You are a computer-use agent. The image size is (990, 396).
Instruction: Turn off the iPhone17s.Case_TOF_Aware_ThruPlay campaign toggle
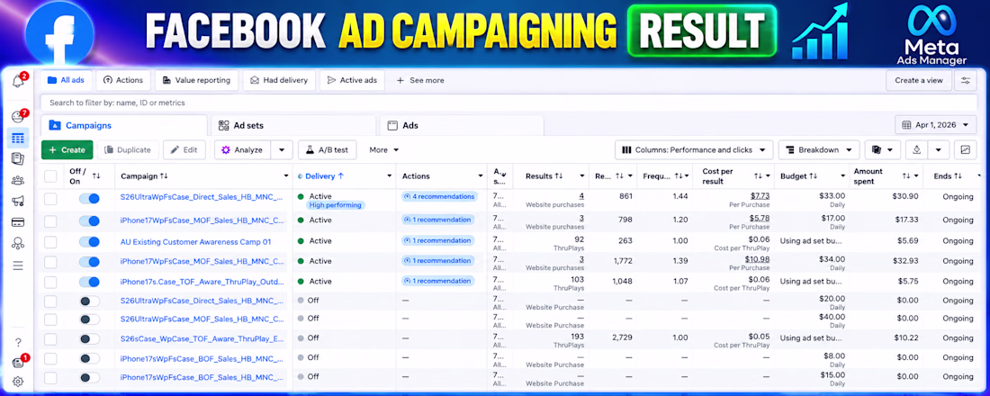[89, 282]
